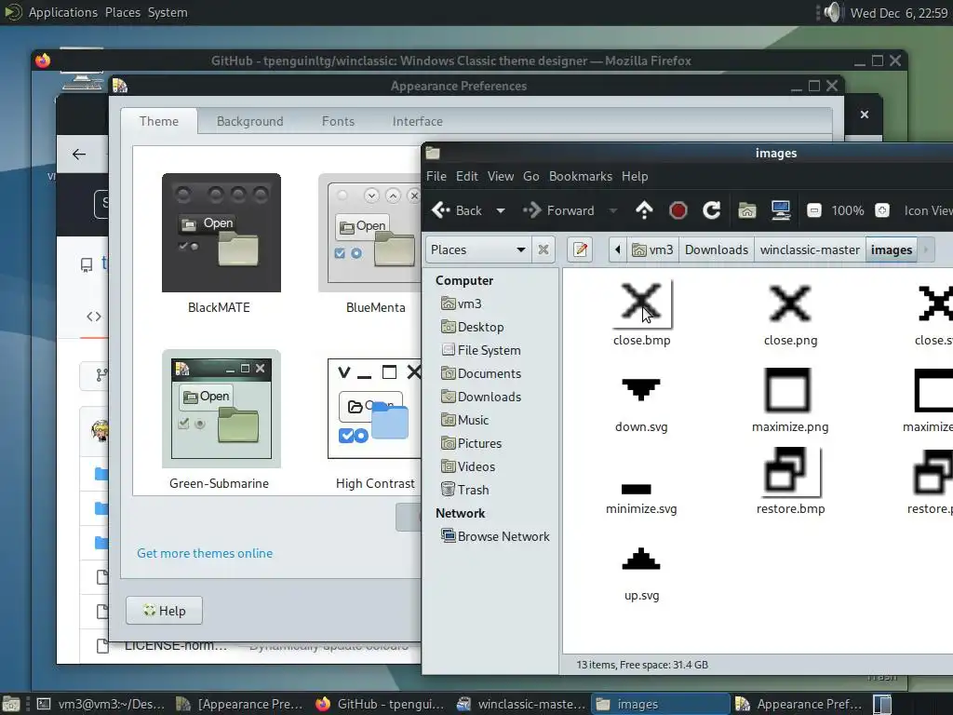This screenshot has height=715, width=953.
Task: Open the Icon View selector dropdown
Action: click(x=928, y=210)
